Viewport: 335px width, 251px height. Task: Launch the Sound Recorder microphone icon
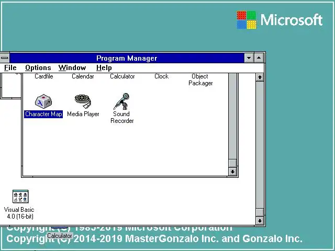122,101
